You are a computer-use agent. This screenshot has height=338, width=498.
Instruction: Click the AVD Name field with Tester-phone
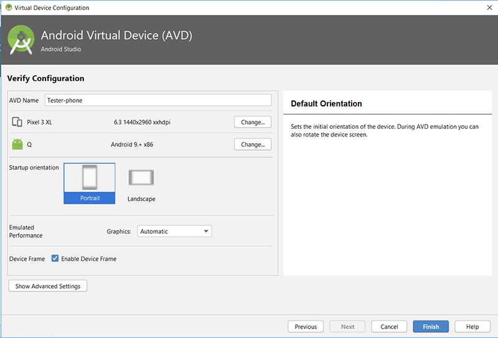click(158, 100)
